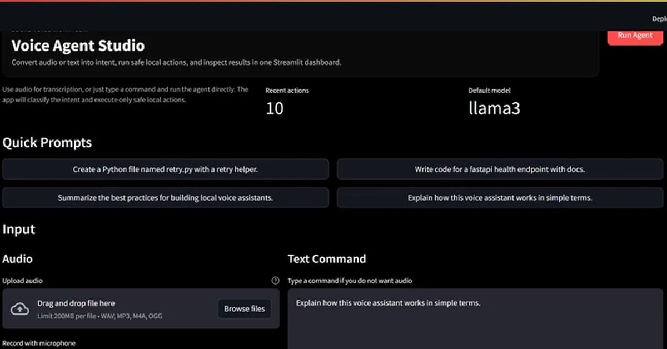Click the Upload audio help question-mark icon
This screenshot has width=667, height=349.
(x=275, y=281)
